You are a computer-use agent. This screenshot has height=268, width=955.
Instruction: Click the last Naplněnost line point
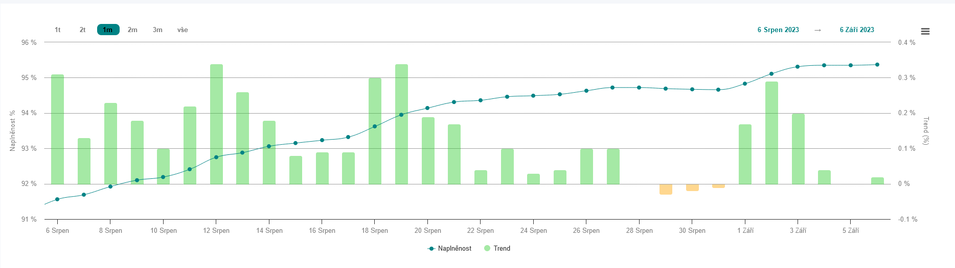click(x=877, y=65)
